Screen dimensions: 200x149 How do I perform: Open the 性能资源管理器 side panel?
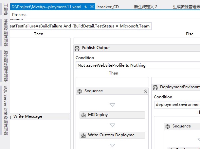(x=6, y=33)
